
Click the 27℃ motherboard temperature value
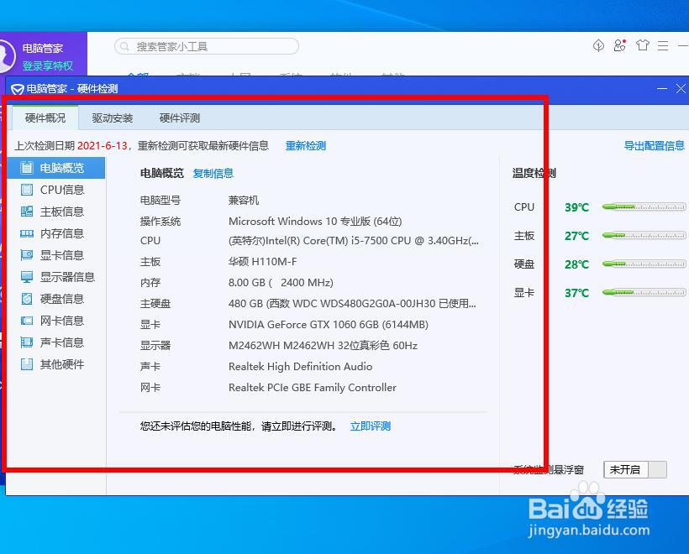[577, 236]
